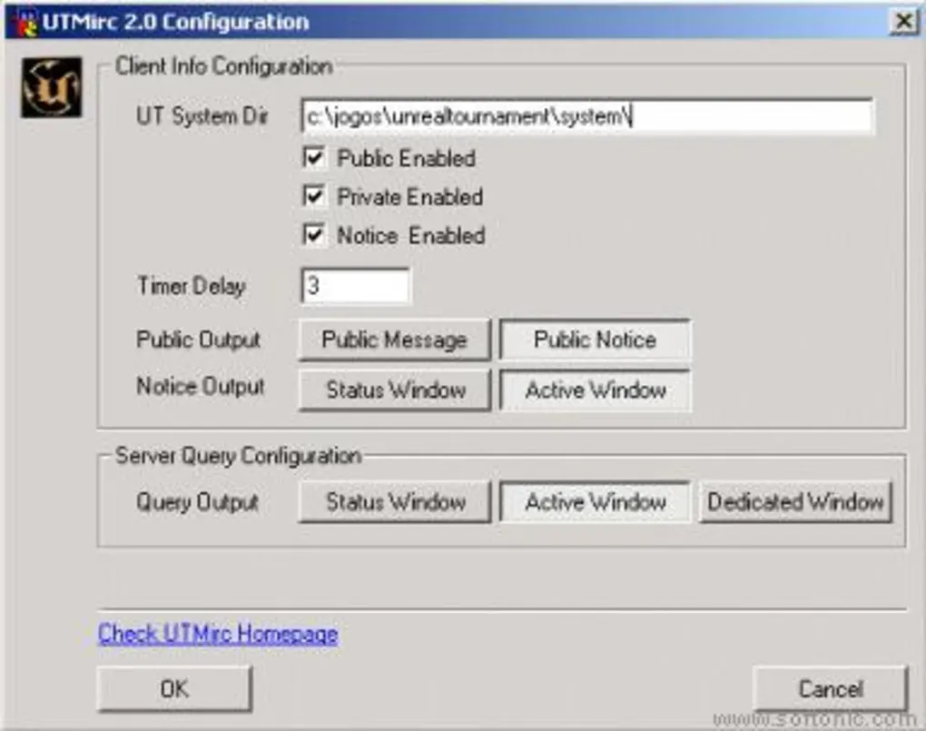
Task: Disable the Notice Enabled checkbox
Action: point(314,235)
